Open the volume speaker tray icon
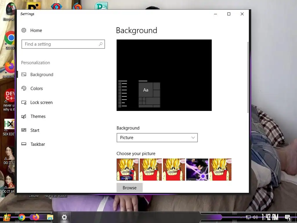The height and width of the screenshot is (223, 297). [x=255, y=217]
